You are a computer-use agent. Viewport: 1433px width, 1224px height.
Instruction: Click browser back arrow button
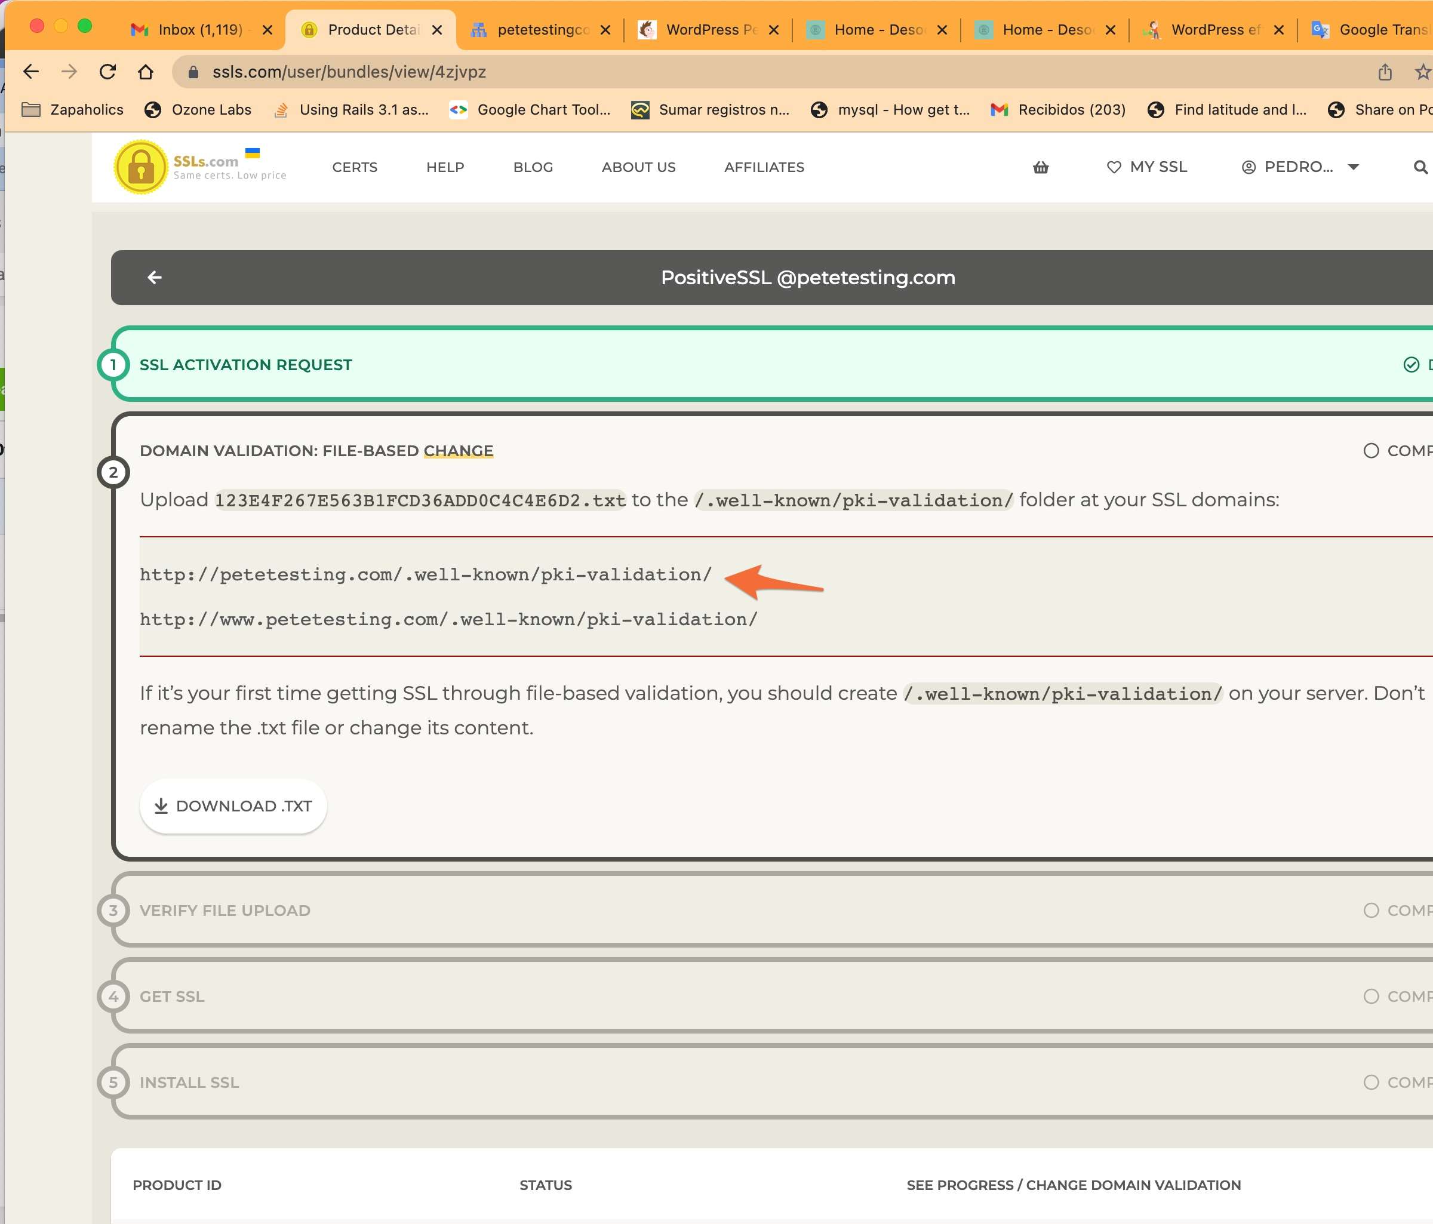(x=31, y=72)
